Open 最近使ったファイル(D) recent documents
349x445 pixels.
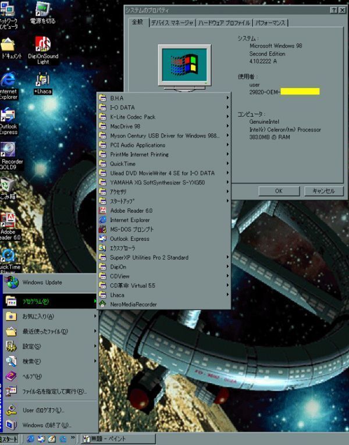(x=50, y=331)
